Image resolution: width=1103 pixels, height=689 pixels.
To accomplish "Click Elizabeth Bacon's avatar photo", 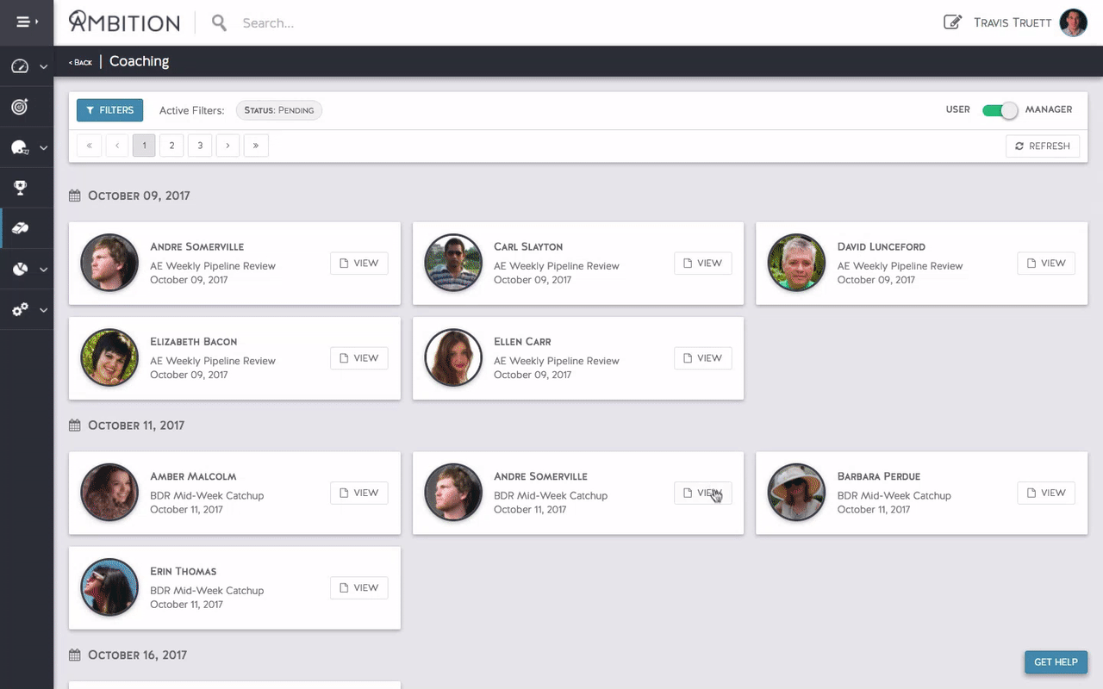I will pyautogui.click(x=109, y=357).
